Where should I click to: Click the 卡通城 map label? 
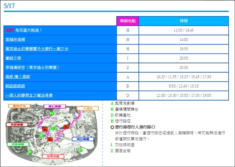pos(88,108)
